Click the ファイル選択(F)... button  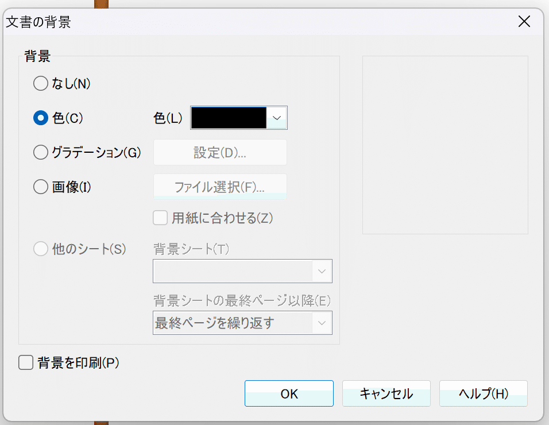(x=220, y=187)
